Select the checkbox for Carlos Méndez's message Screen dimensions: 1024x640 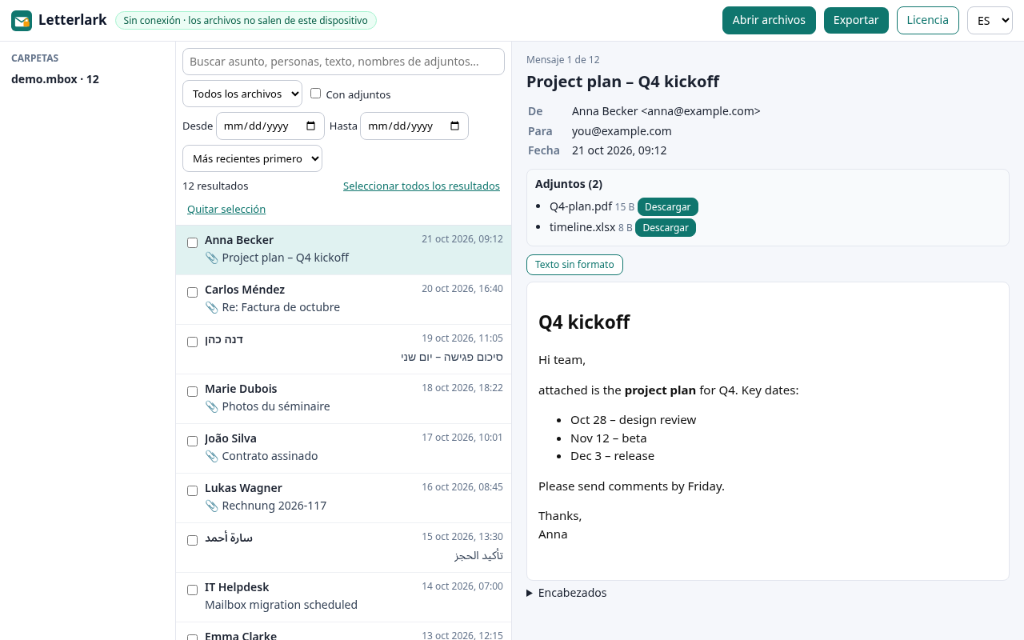[x=192, y=292]
